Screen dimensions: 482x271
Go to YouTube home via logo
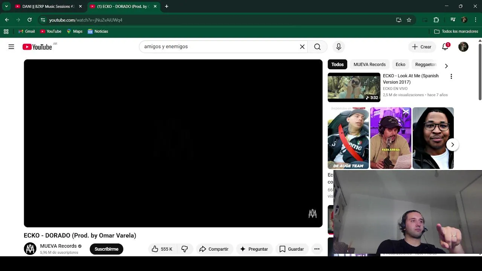click(37, 47)
